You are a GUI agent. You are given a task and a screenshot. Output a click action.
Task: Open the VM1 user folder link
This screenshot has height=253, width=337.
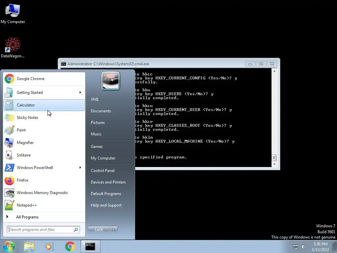coord(94,99)
